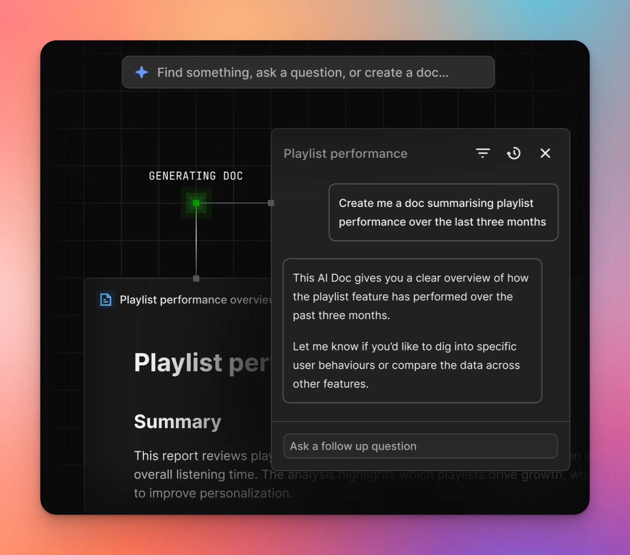Dismiss the Playlist performance panel with the X

pyautogui.click(x=545, y=153)
